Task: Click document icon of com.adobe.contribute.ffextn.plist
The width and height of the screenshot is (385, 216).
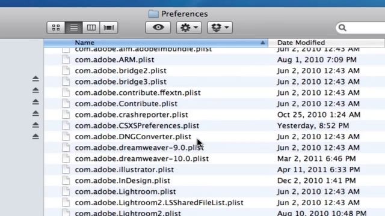Action: (x=66, y=92)
